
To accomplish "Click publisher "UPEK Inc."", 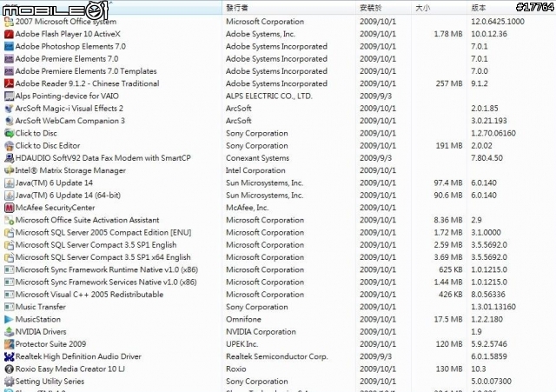I will (x=242, y=344).
